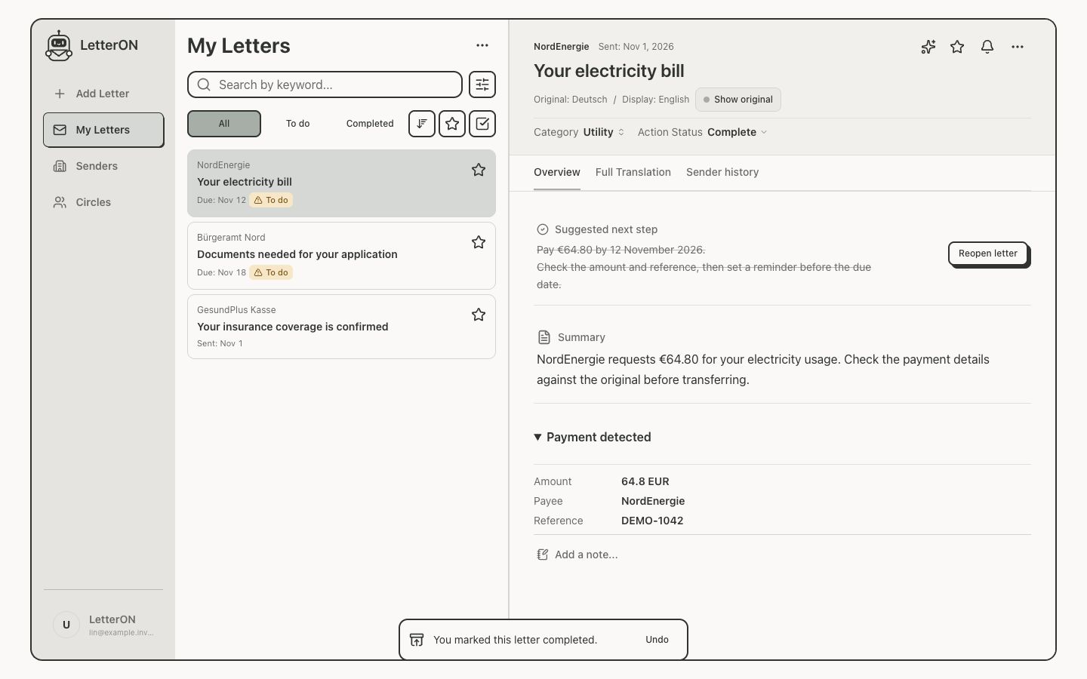This screenshot has height=679, width=1087.
Task: Star the NordEnergie electricity bill letter
Action: (479, 170)
